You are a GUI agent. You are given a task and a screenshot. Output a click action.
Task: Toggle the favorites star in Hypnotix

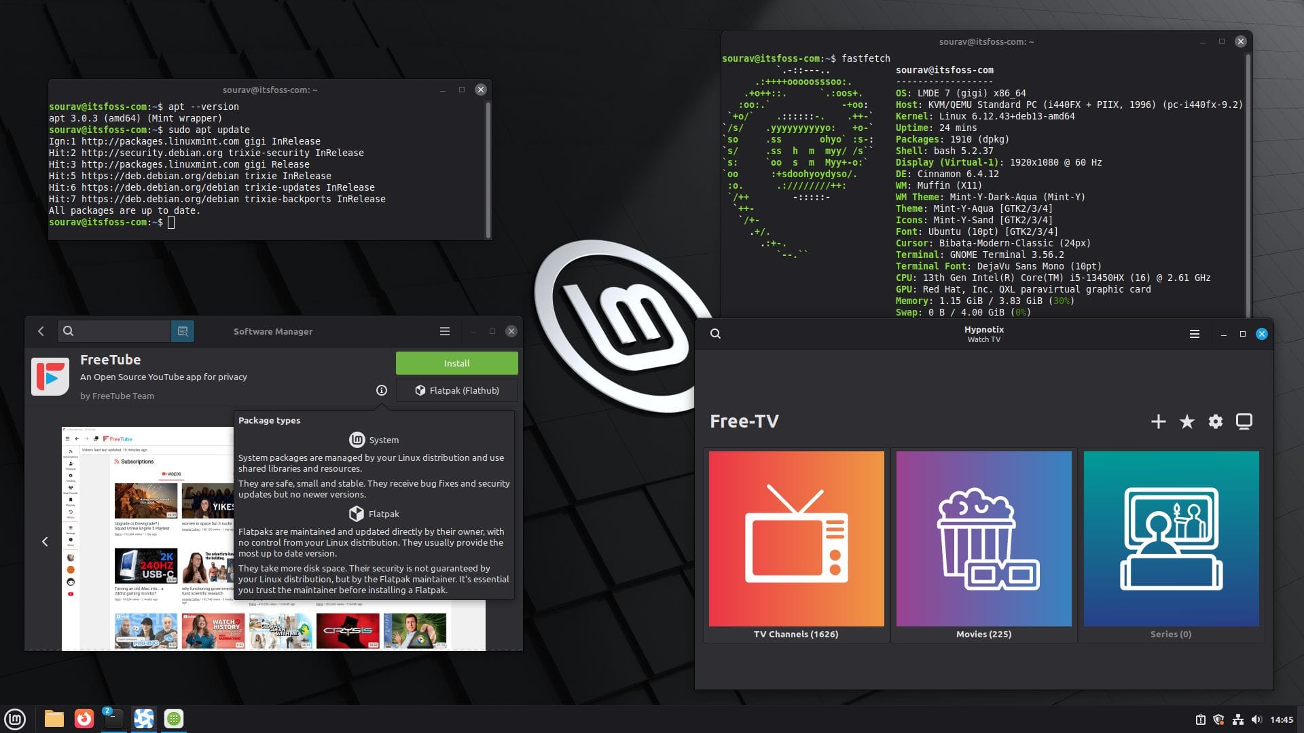pos(1187,421)
